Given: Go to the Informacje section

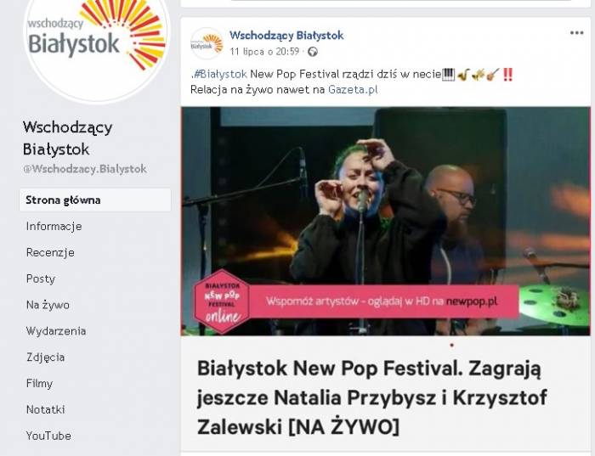Looking at the screenshot, I should click(54, 226).
